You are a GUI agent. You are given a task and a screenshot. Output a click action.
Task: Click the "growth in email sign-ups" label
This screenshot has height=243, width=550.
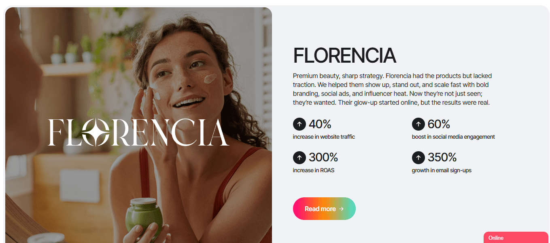tap(442, 170)
